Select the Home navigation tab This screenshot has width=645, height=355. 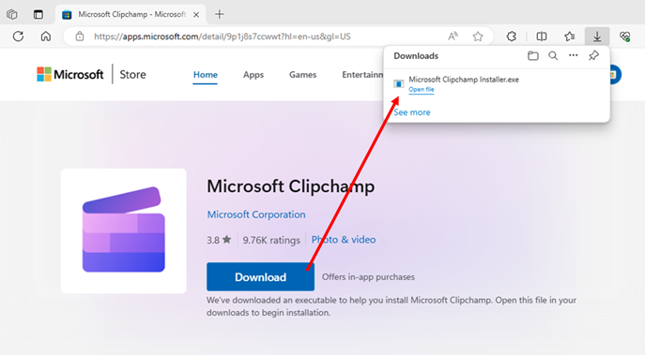coord(206,75)
